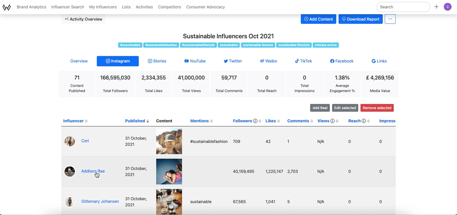The image size is (457, 215).
Task: Switch to the Stories tab
Action: tap(157, 61)
